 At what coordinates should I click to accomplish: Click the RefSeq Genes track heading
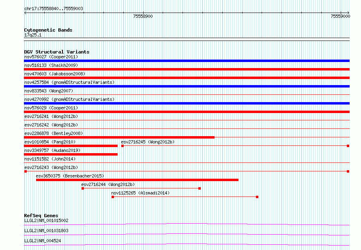[41, 216]
